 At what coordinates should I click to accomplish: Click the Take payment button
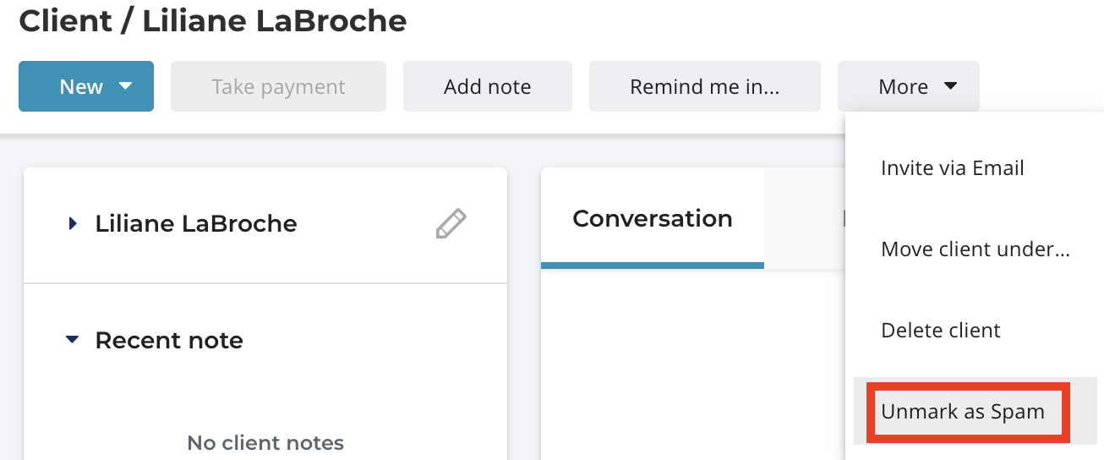pos(278,86)
